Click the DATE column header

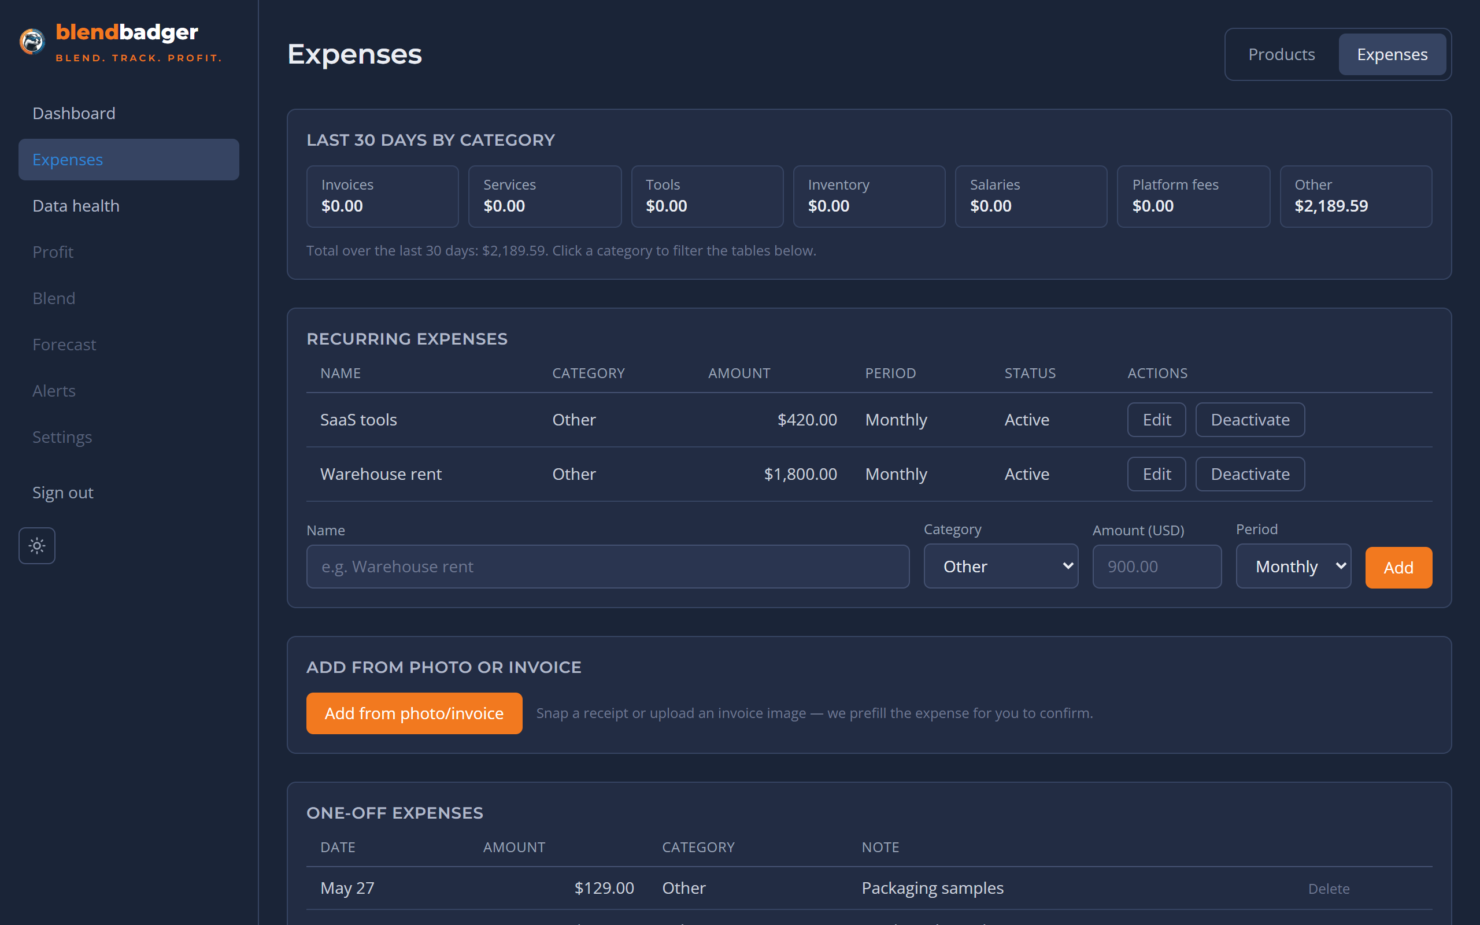(338, 848)
